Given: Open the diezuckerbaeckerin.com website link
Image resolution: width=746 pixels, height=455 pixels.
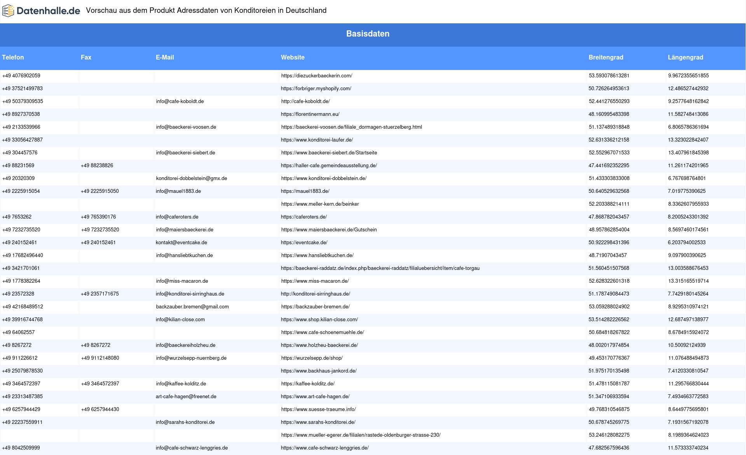Looking at the screenshot, I should (x=317, y=76).
